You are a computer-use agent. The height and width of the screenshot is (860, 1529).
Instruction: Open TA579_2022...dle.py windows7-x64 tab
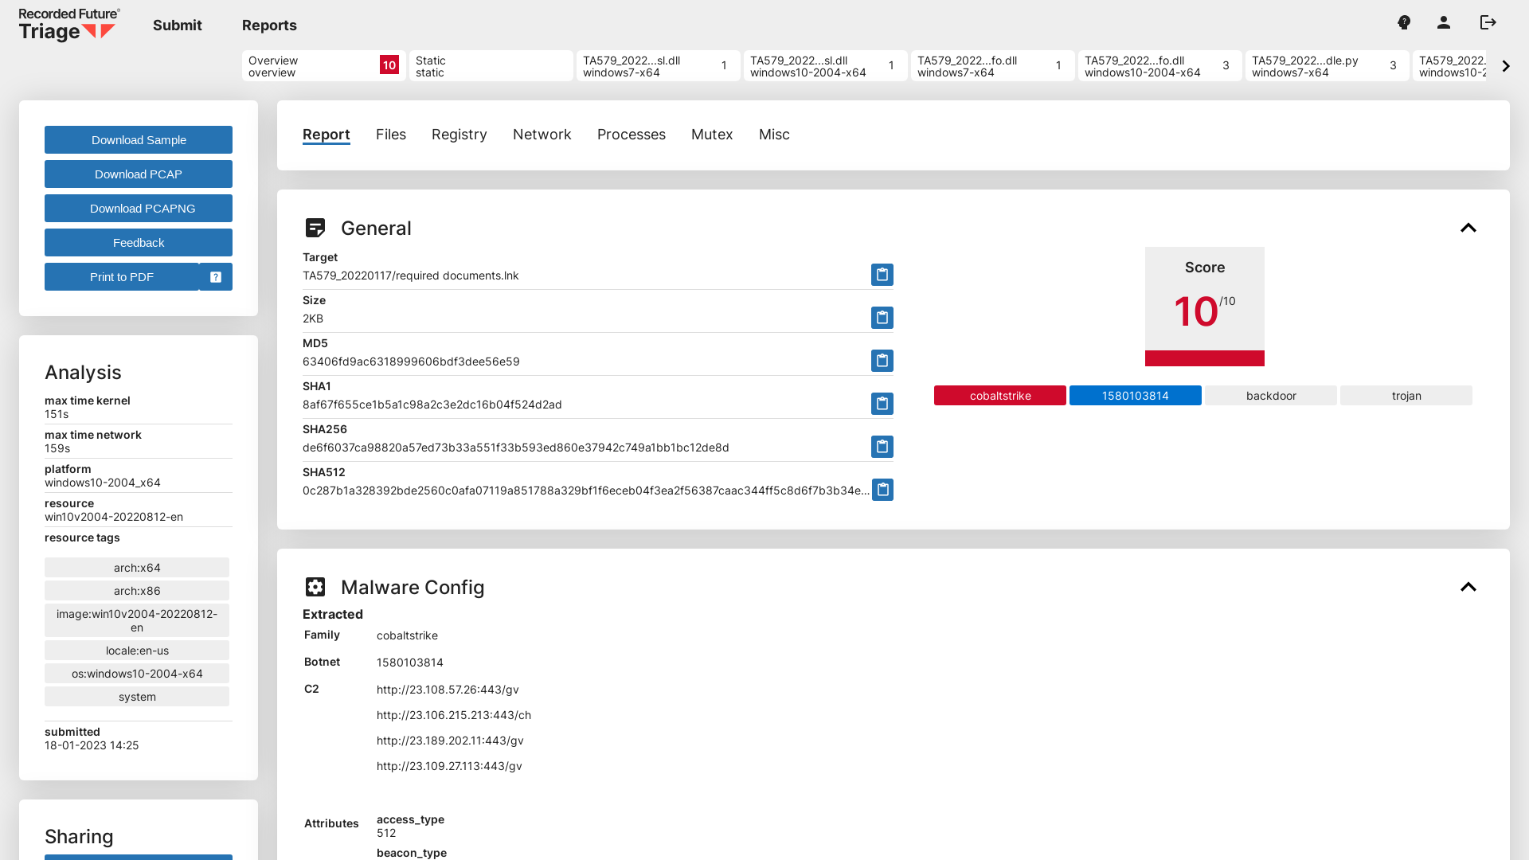pos(1328,66)
